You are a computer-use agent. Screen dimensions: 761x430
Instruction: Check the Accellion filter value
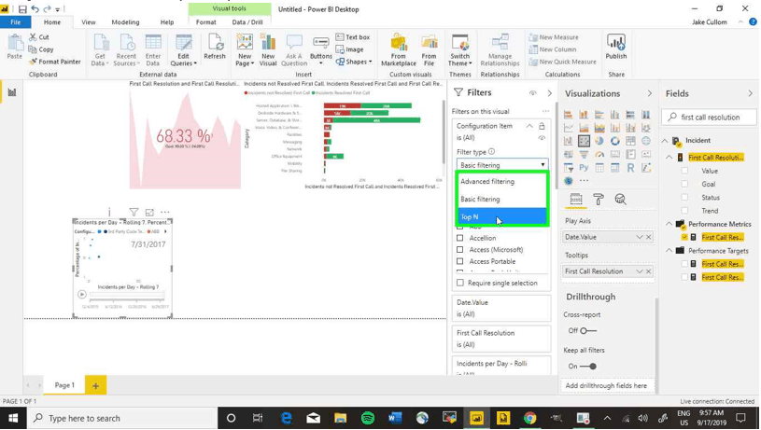pyautogui.click(x=459, y=238)
